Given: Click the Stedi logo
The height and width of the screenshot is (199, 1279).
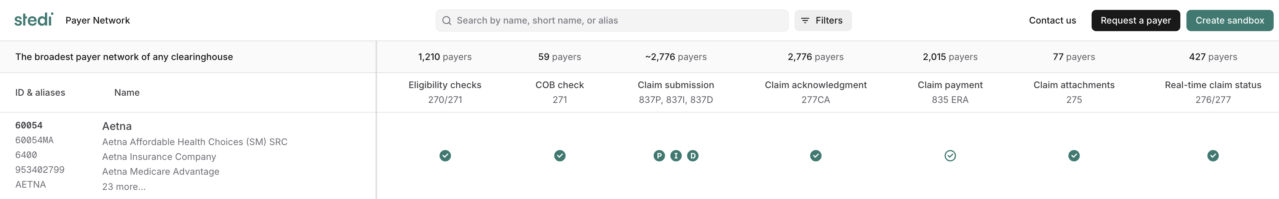Looking at the screenshot, I should (33, 20).
